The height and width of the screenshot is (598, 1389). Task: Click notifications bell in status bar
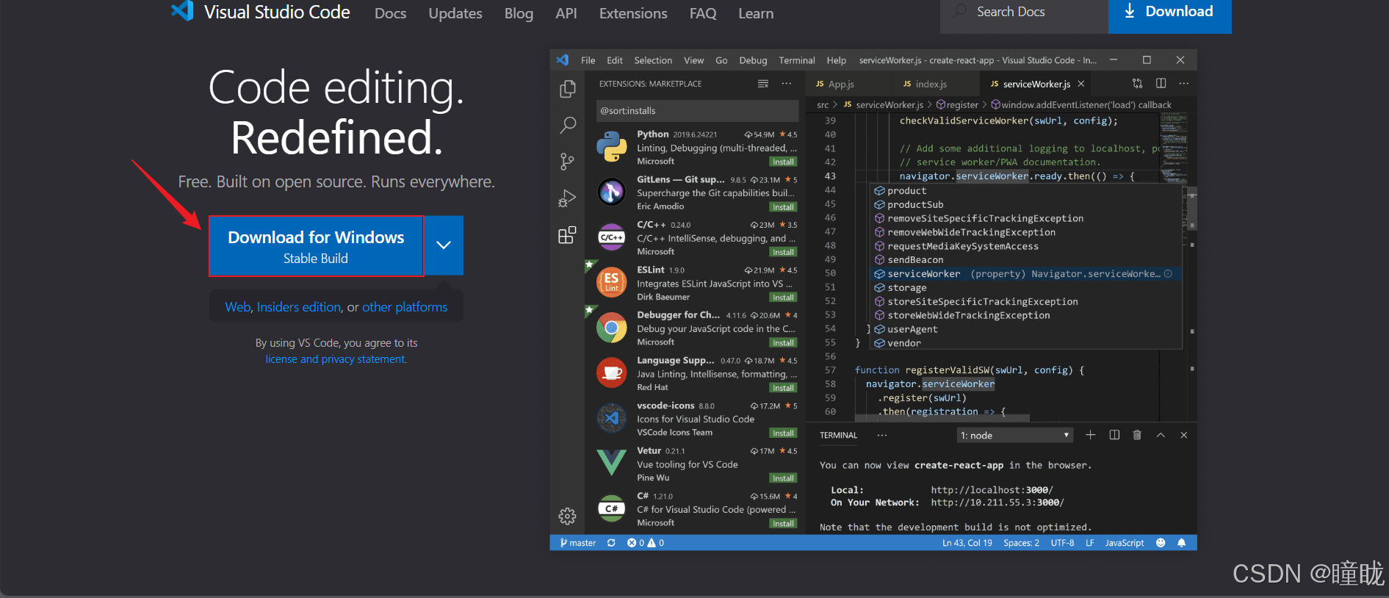click(x=1181, y=543)
